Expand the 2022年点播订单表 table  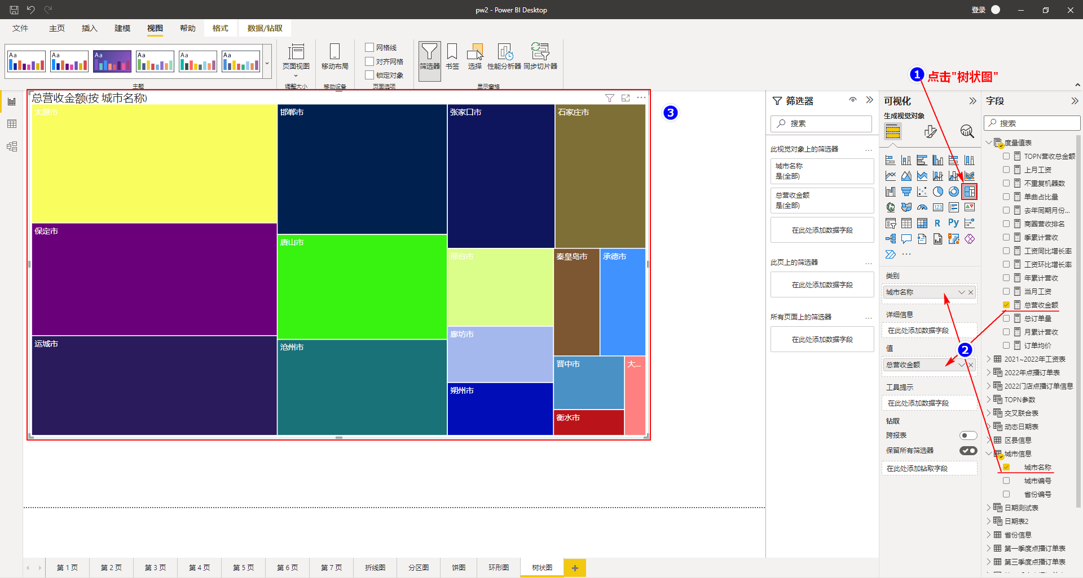(x=989, y=372)
